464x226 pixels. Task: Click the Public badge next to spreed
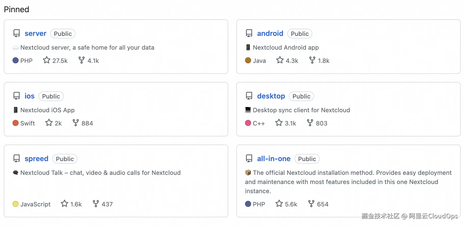coord(65,159)
